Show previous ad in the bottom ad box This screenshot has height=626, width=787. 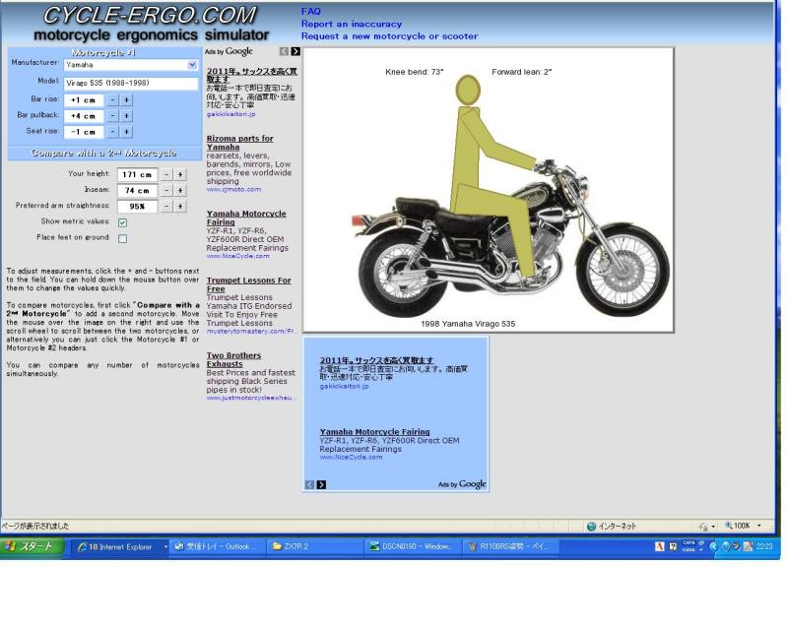click(x=309, y=484)
